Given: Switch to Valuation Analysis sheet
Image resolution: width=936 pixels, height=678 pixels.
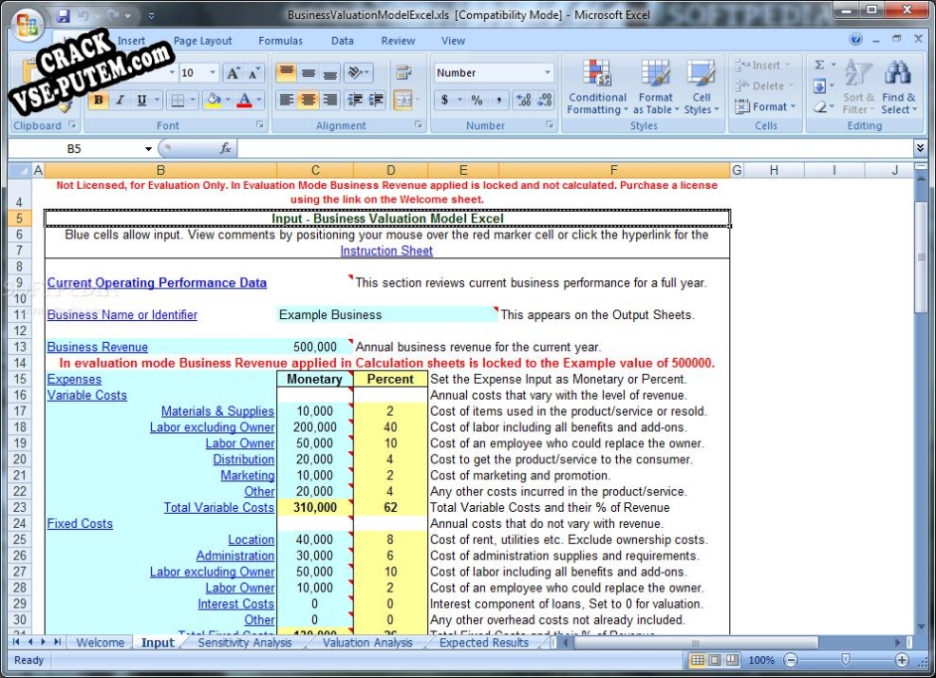Looking at the screenshot, I should coord(368,643).
